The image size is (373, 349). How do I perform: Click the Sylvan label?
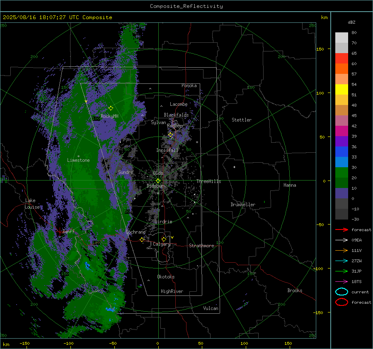click(158, 122)
